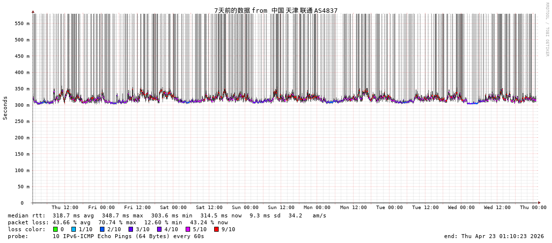Click the packet loss statistics line
Screen dimensions: 552x243
pyautogui.click(x=118, y=222)
